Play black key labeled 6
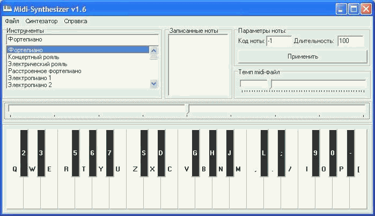 pyautogui.click(x=93, y=153)
